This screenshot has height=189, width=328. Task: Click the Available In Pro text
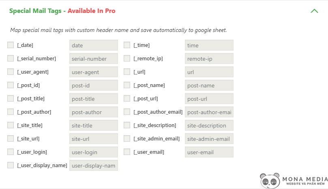click(x=91, y=11)
